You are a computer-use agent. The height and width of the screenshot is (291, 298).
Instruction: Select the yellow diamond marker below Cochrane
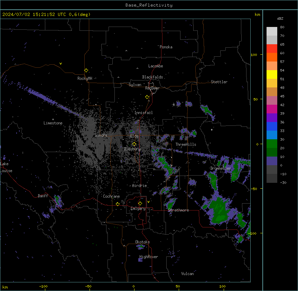pyautogui.click(x=118, y=204)
